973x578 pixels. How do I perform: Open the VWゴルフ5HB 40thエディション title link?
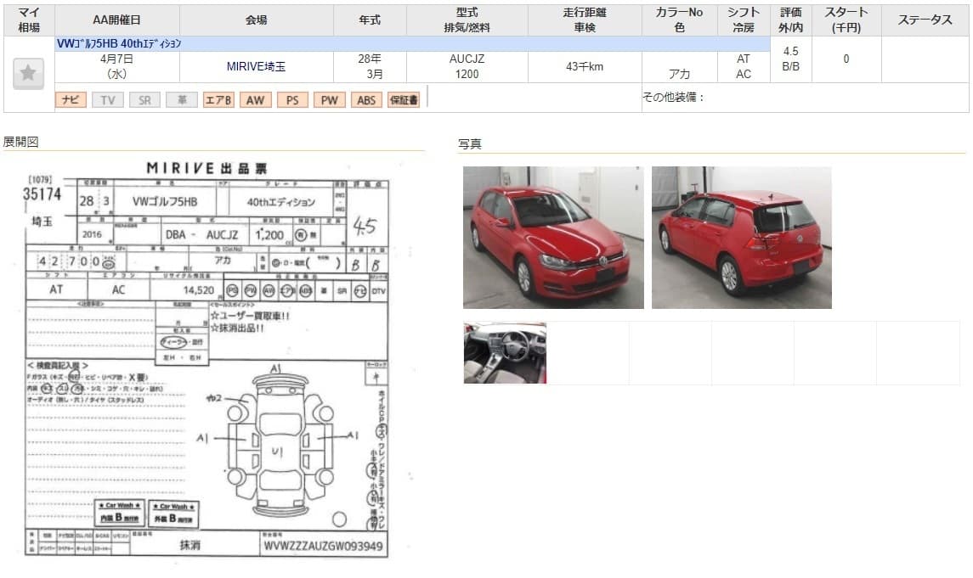click(119, 43)
